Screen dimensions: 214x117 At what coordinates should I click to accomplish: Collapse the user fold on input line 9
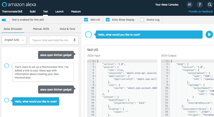95,85
